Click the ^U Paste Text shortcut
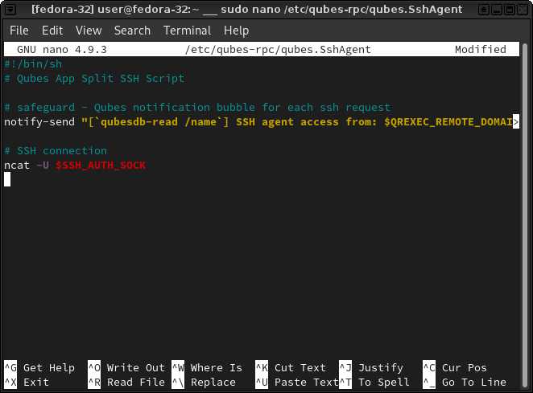 point(296,383)
